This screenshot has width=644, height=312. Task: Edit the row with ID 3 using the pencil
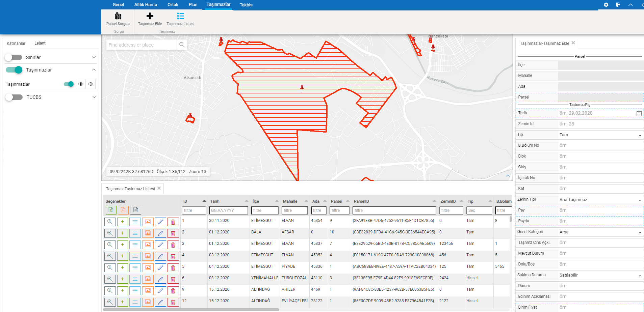pos(160,245)
